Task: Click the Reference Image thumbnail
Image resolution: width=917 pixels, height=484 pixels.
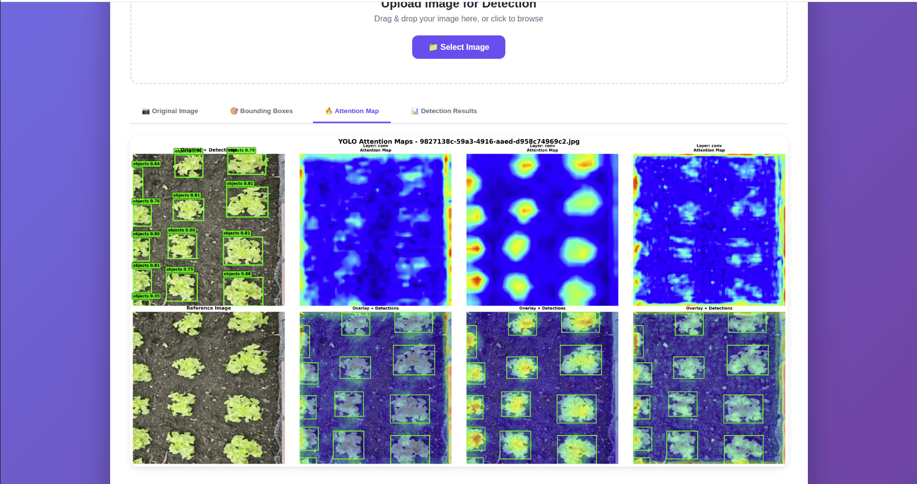Action: tap(208, 388)
